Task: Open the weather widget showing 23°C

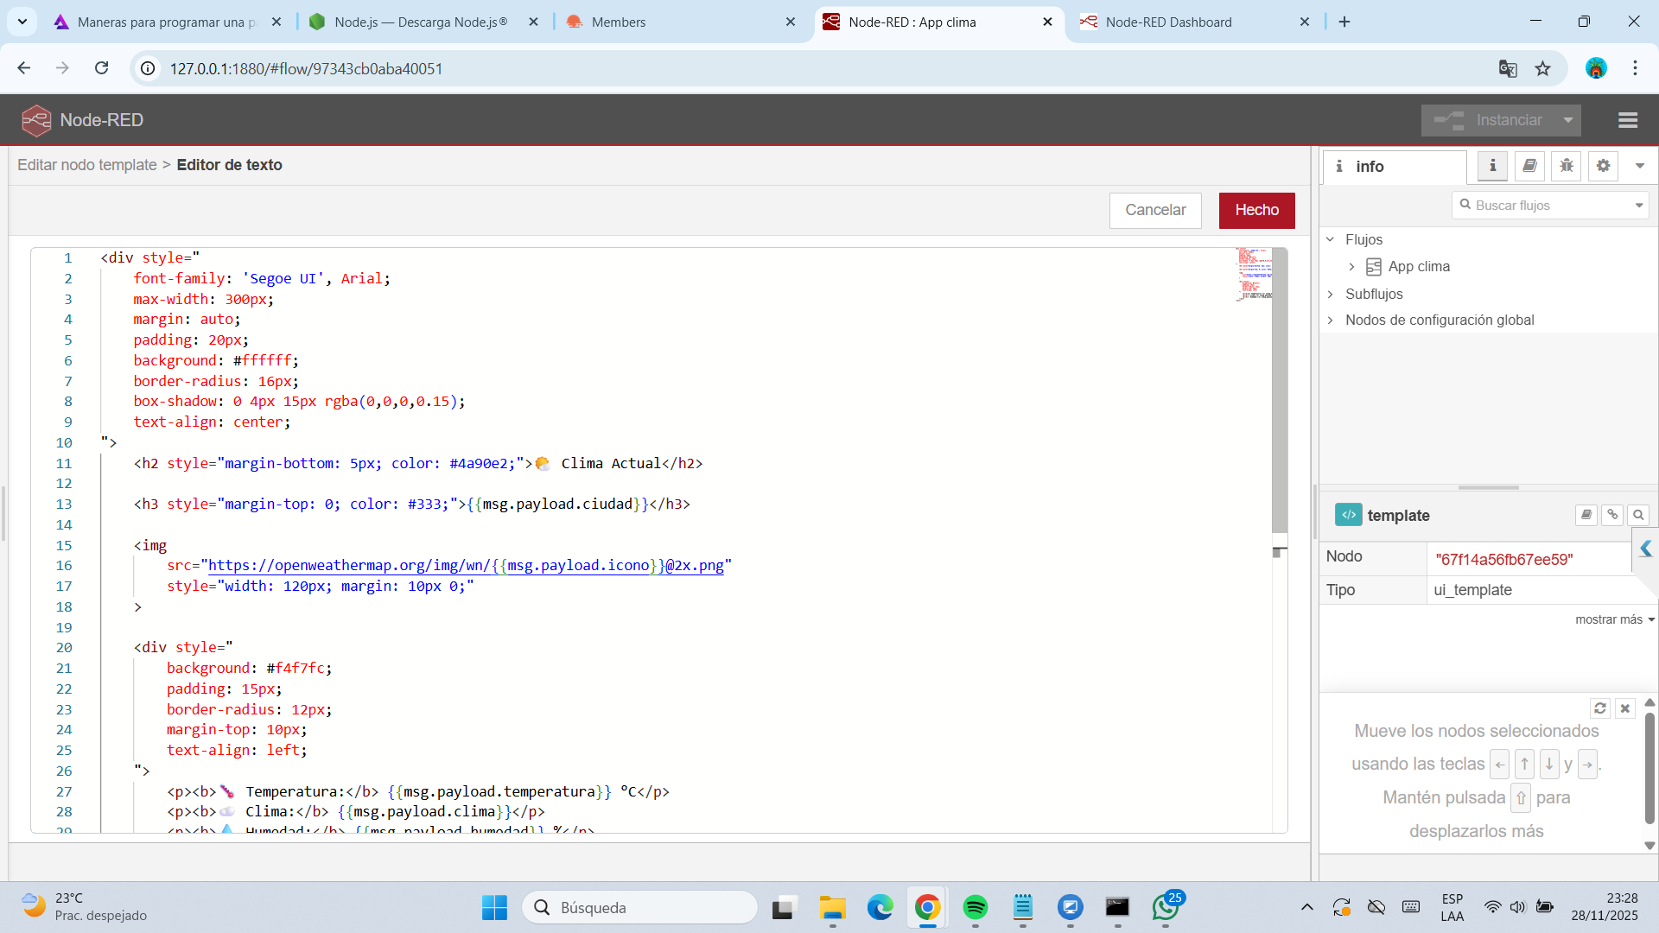Action: pos(85,907)
